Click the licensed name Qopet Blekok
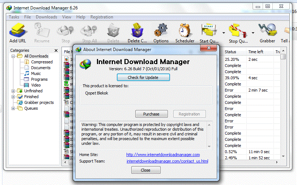 (x=97, y=93)
